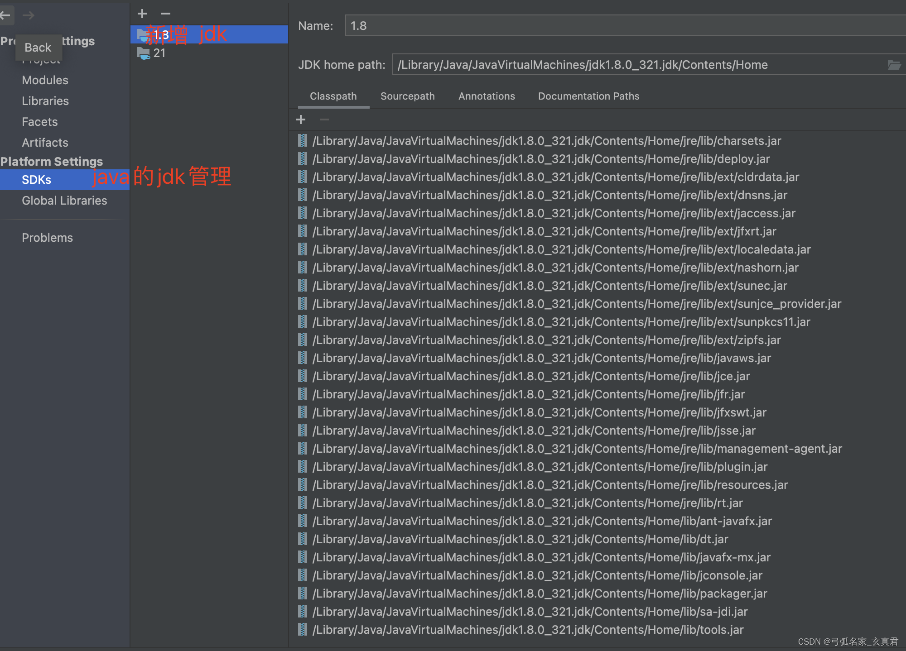
Task: Open Global Libraries section
Action: [x=64, y=201]
